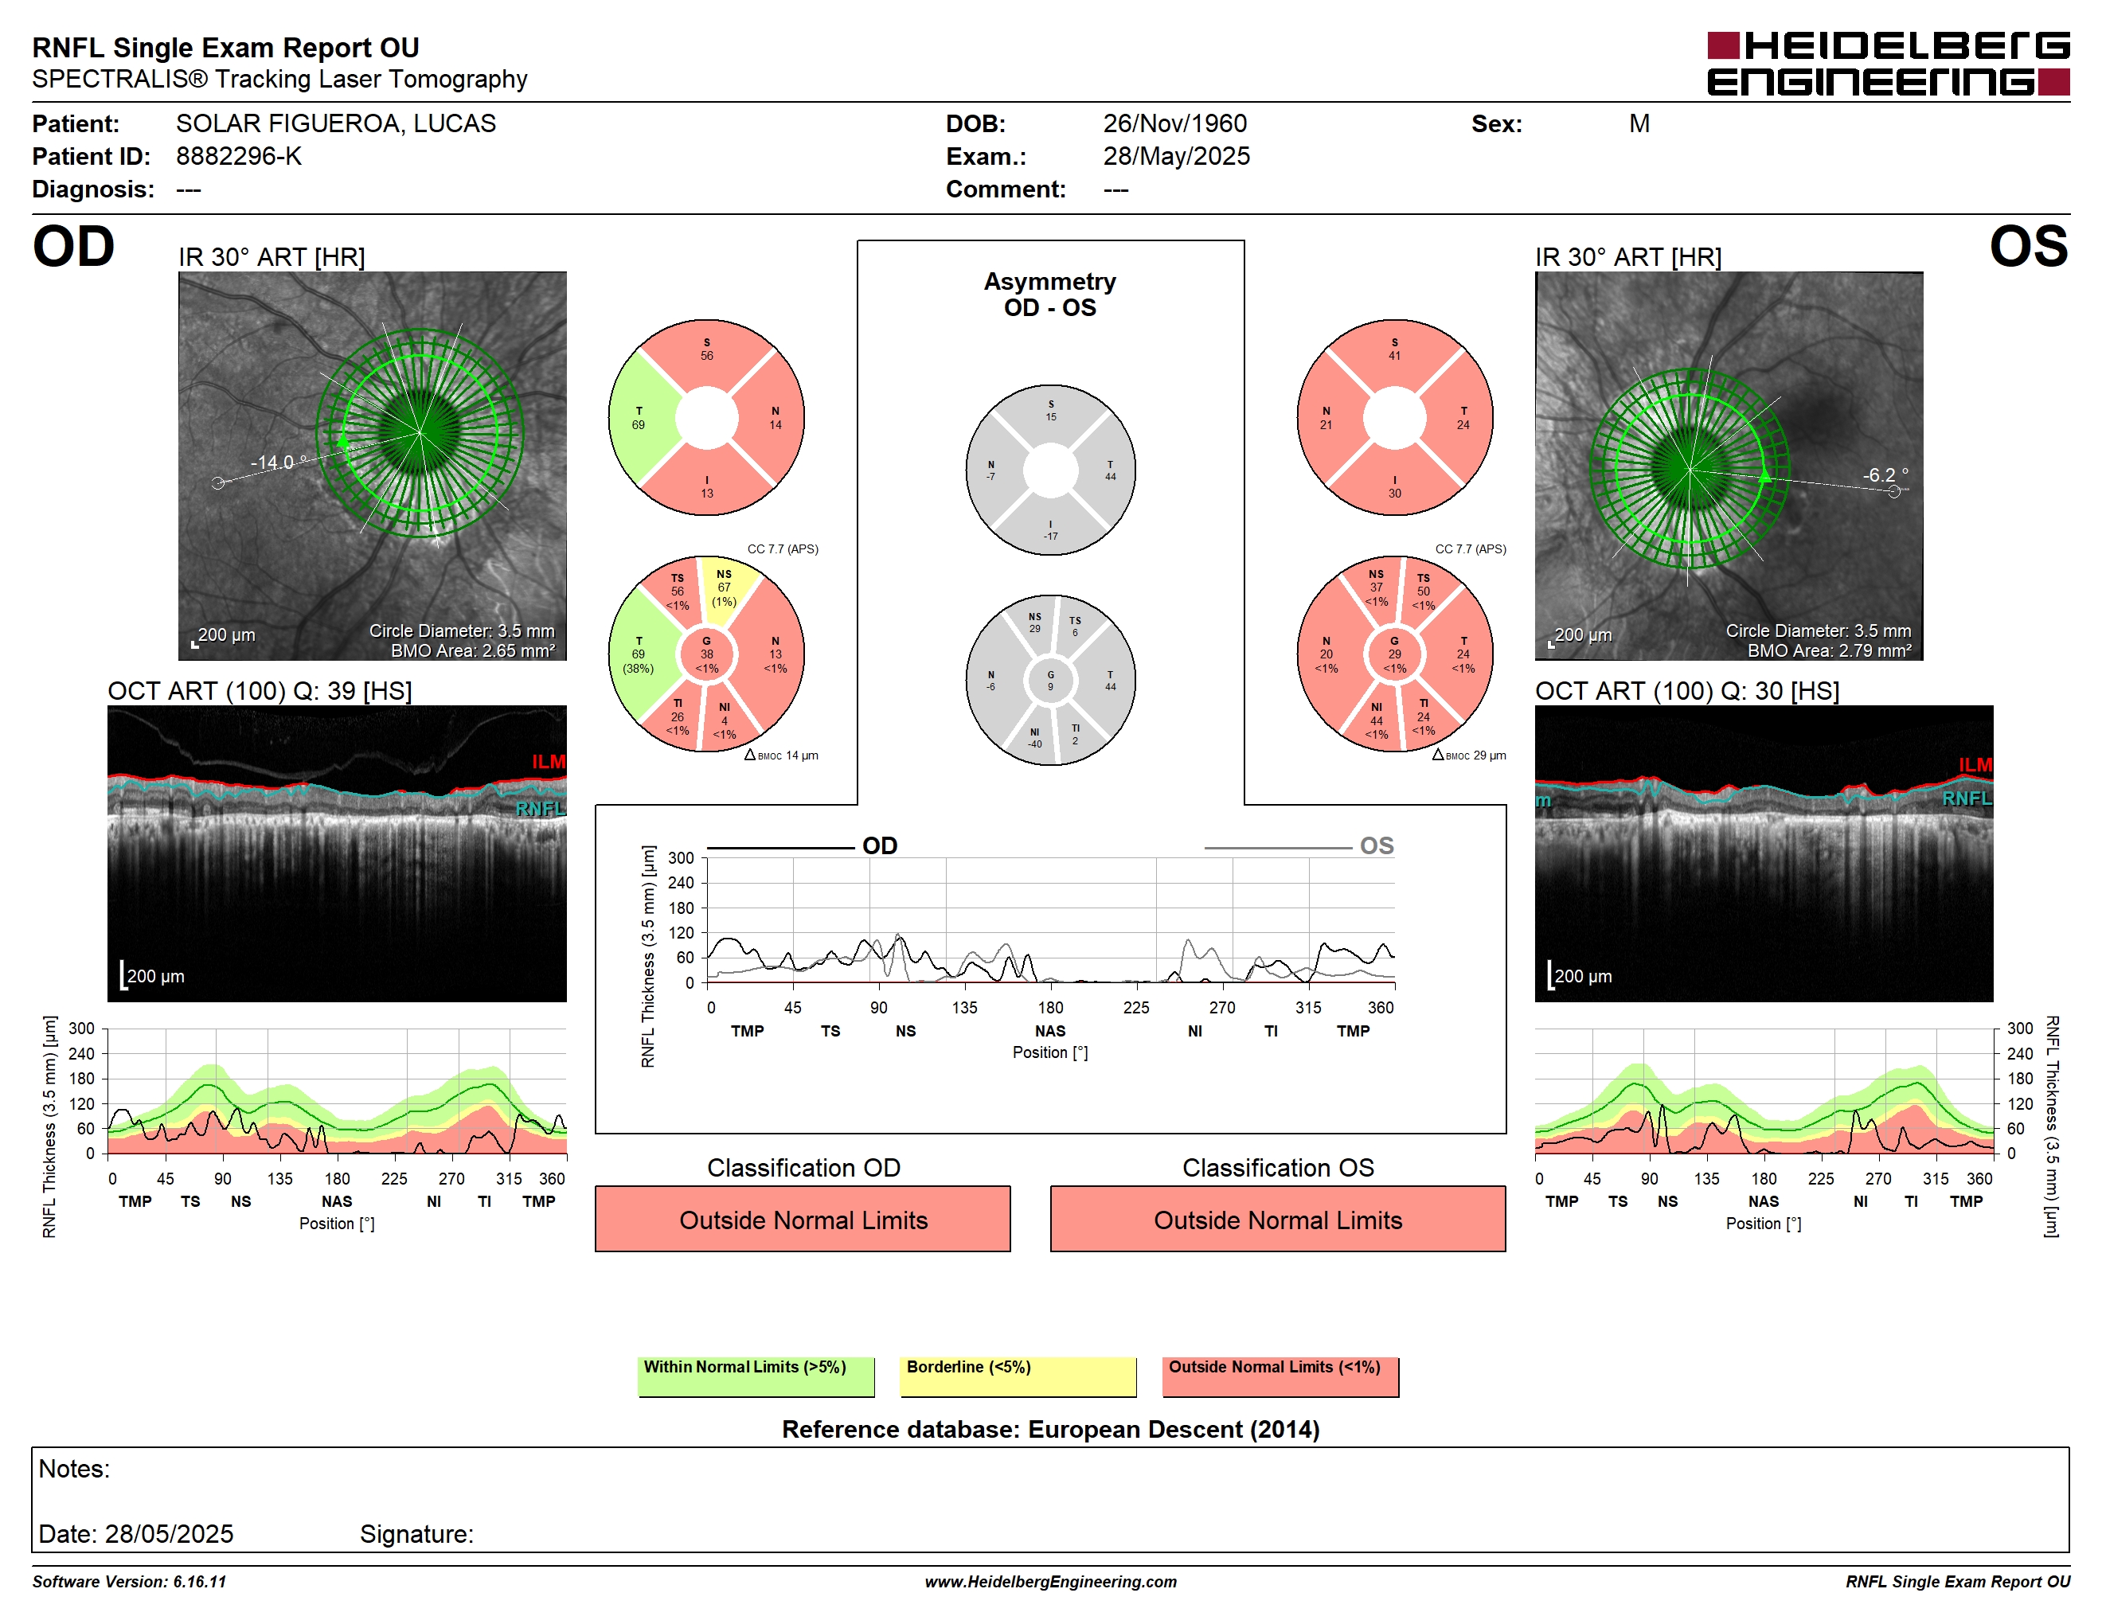Select BMO Area: 2.79 mm² text

coord(1830,650)
